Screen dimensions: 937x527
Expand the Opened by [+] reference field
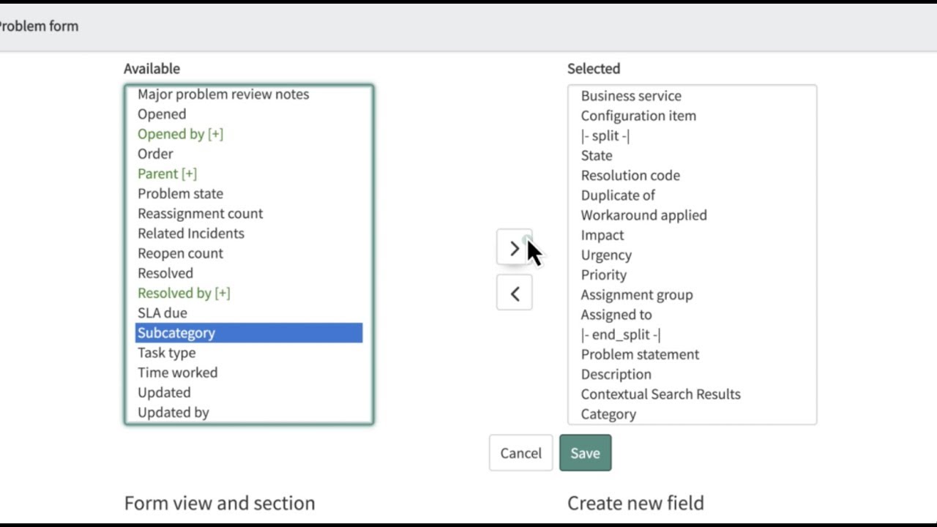pyautogui.click(x=180, y=134)
